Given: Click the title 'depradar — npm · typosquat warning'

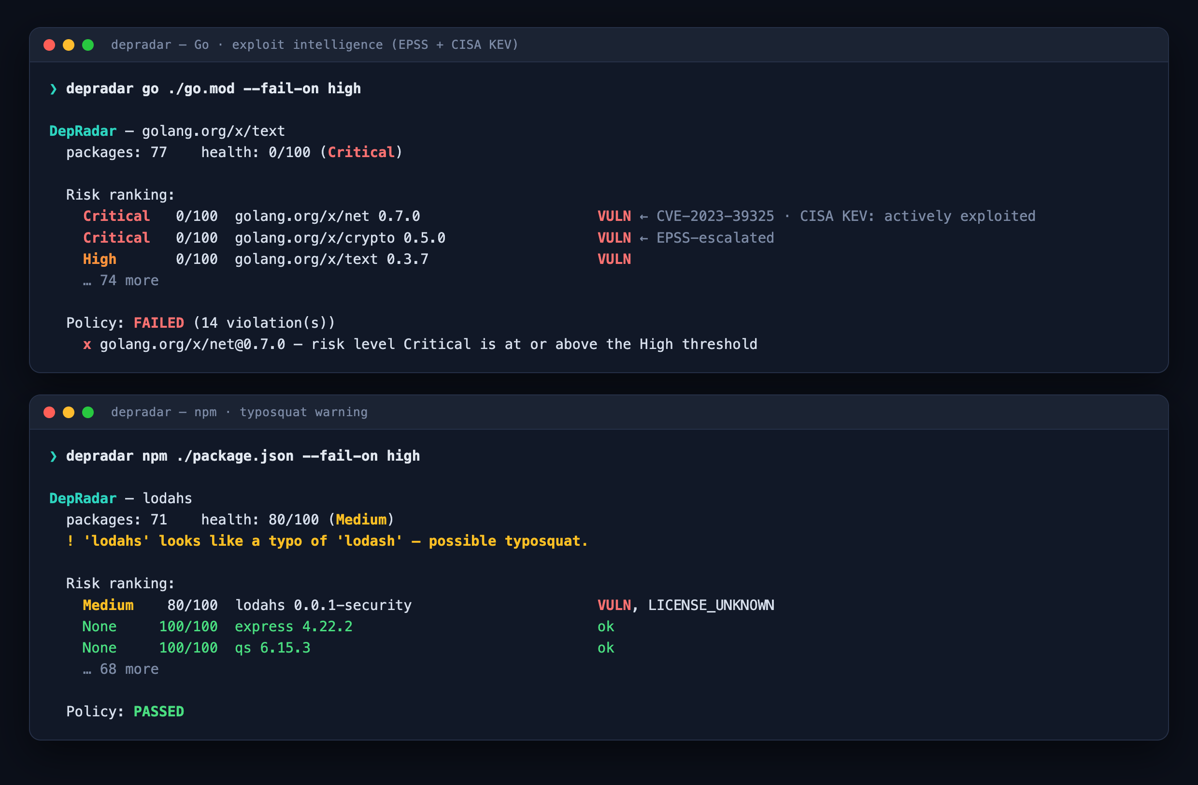Looking at the screenshot, I should pyautogui.click(x=239, y=412).
